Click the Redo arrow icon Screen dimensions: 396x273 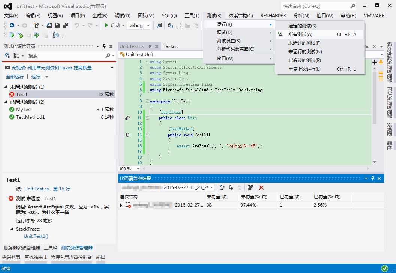90,25
